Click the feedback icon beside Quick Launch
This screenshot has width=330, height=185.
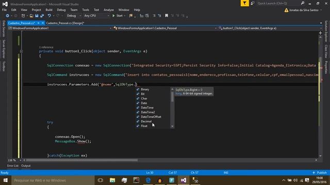(253, 4)
